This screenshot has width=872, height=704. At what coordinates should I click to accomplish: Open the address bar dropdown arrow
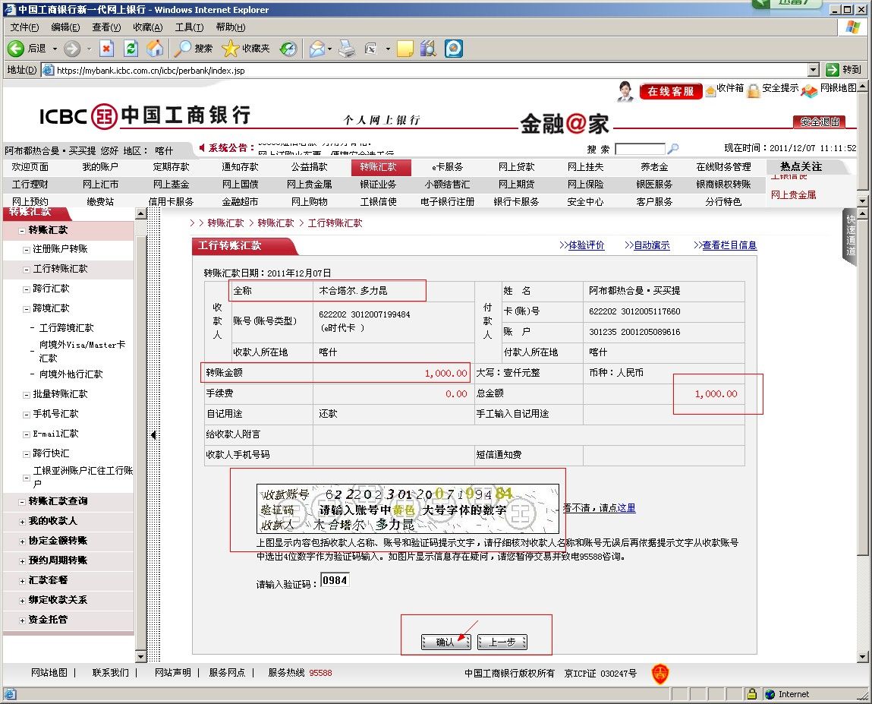pyautogui.click(x=814, y=70)
